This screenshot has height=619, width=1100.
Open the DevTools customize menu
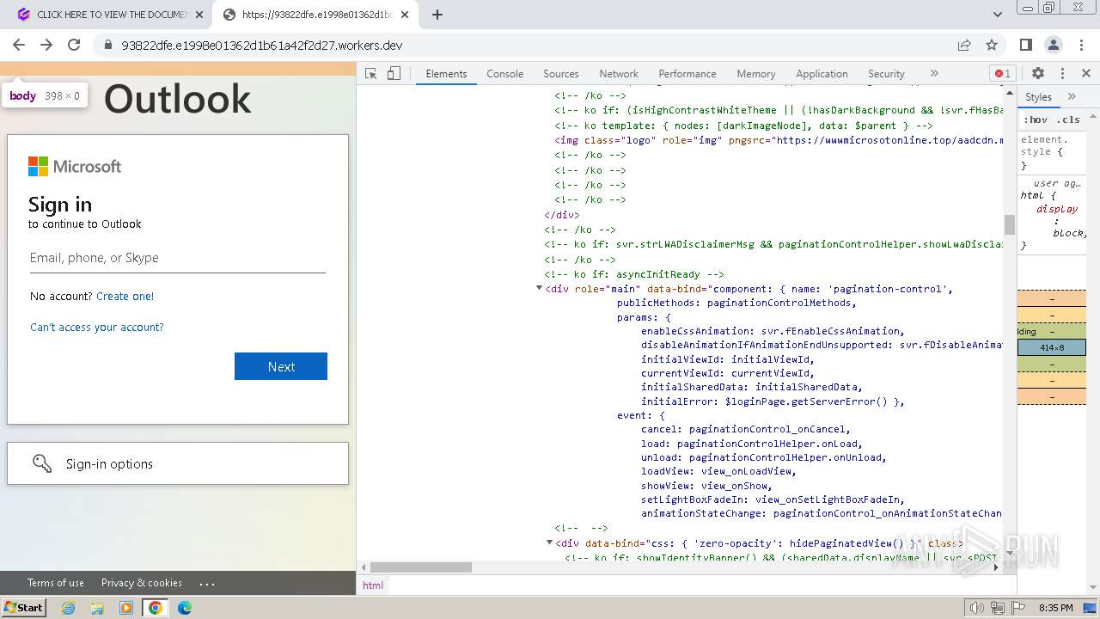coord(1062,74)
